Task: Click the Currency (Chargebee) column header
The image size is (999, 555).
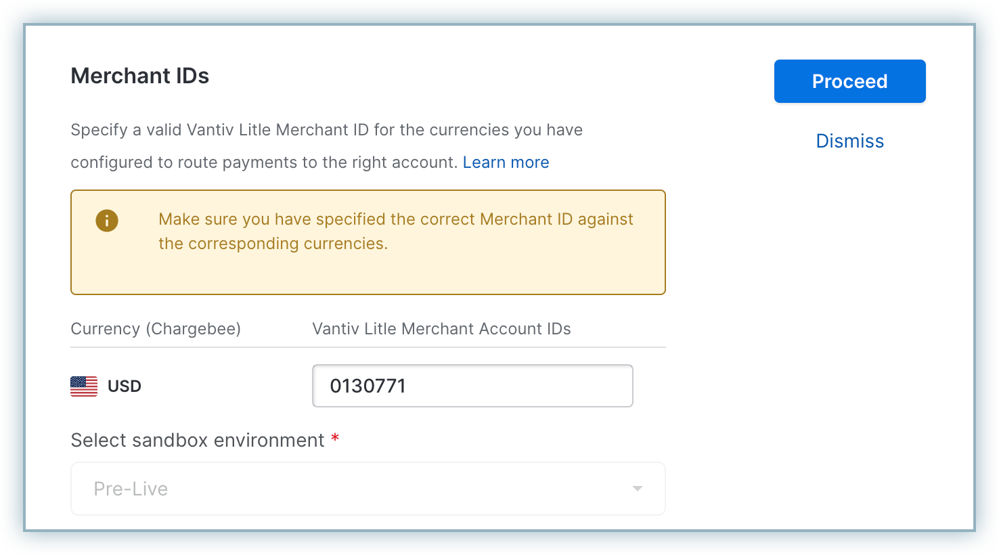Action: [156, 329]
